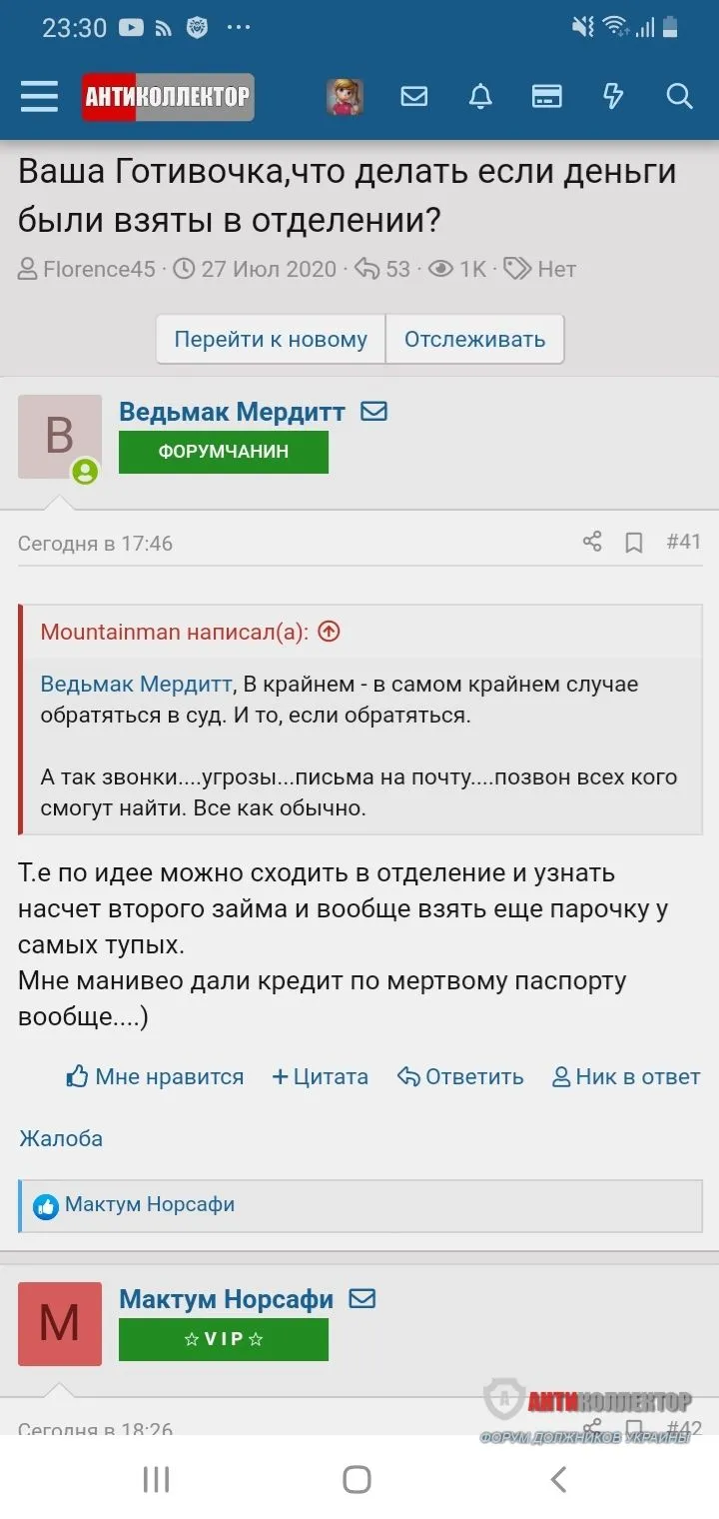Viewport: 719px width, 1519px height.
Task: Tap Ник в ответ link
Action: pos(626,1076)
